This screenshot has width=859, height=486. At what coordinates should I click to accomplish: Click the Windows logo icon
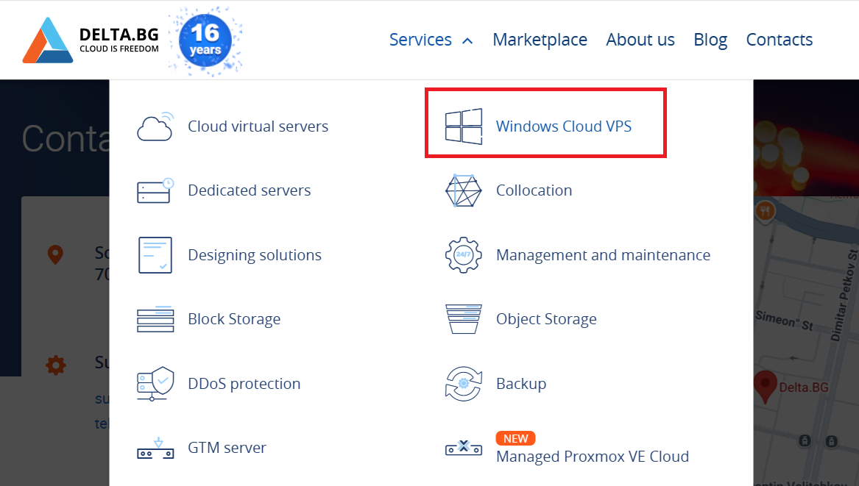click(464, 126)
